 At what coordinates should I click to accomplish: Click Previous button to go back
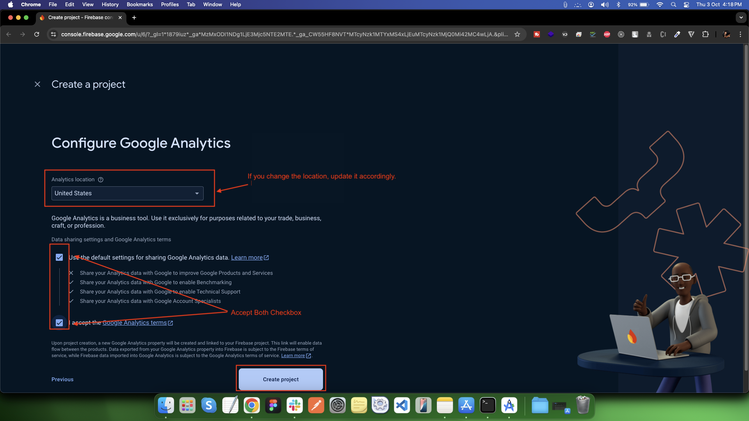pyautogui.click(x=62, y=379)
